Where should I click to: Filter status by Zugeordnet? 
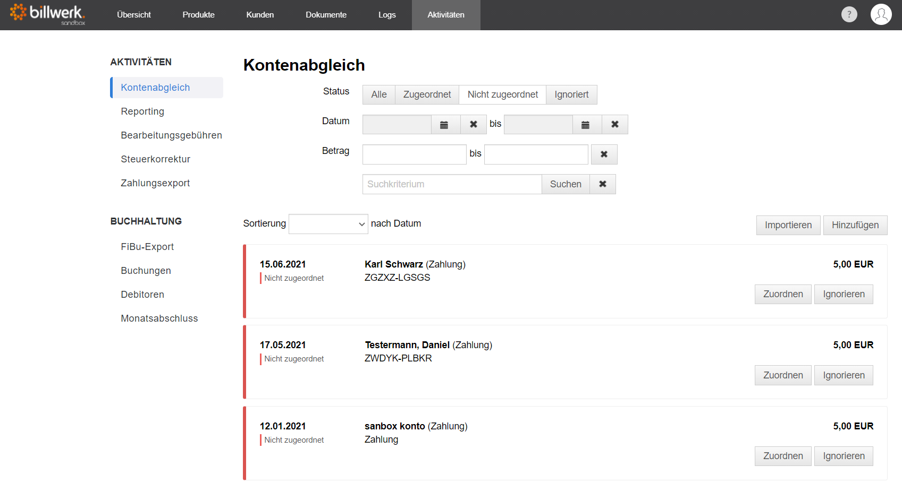click(x=427, y=94)
